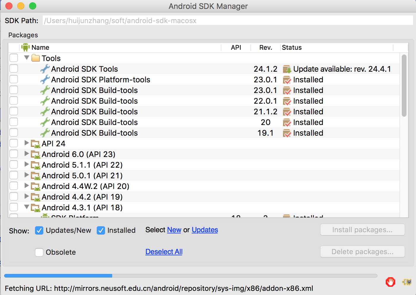Click the Android 6.0 (API 23) folder icon

point(36,155)
